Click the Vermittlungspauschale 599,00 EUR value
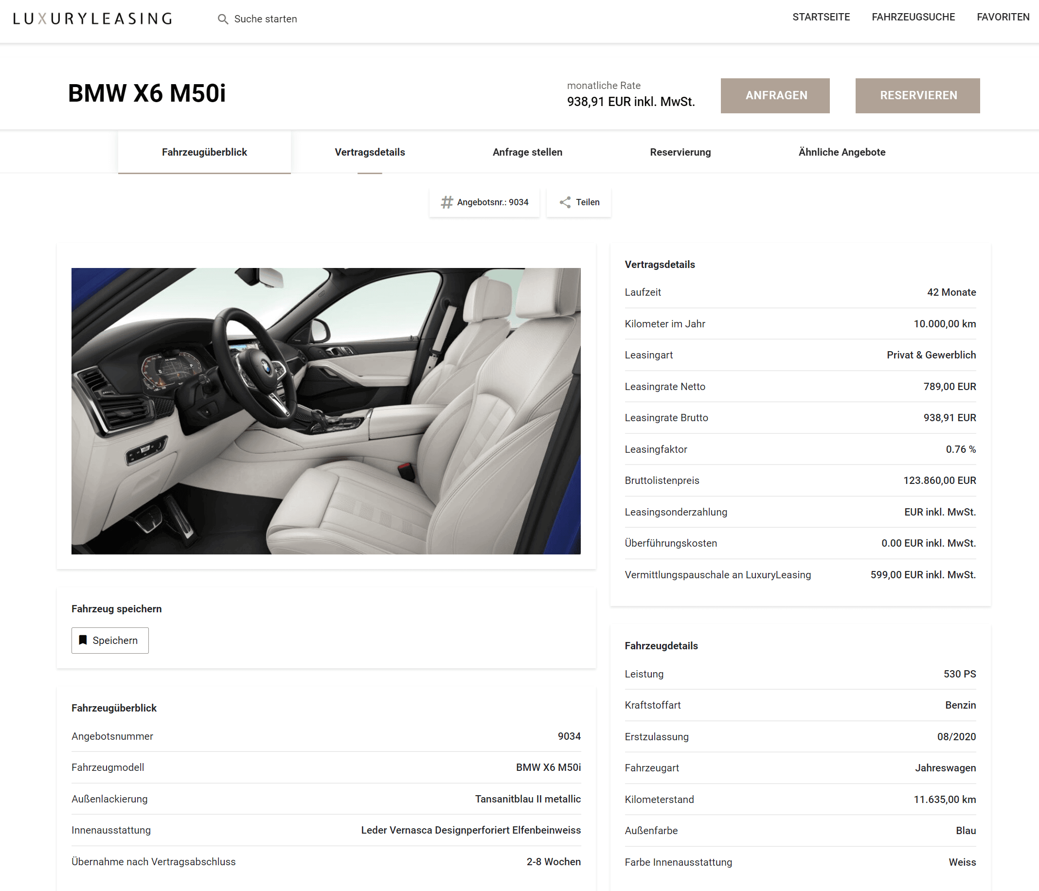Screen dimensions: 1039x891 click(923, 574)
